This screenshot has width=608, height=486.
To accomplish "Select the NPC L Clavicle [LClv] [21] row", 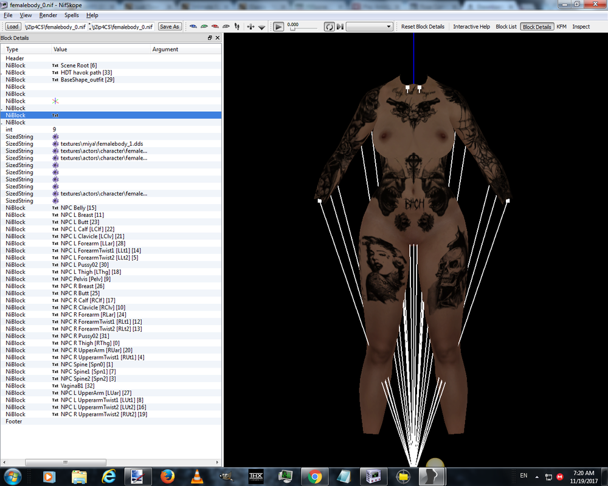I will [x=111, y=236].
